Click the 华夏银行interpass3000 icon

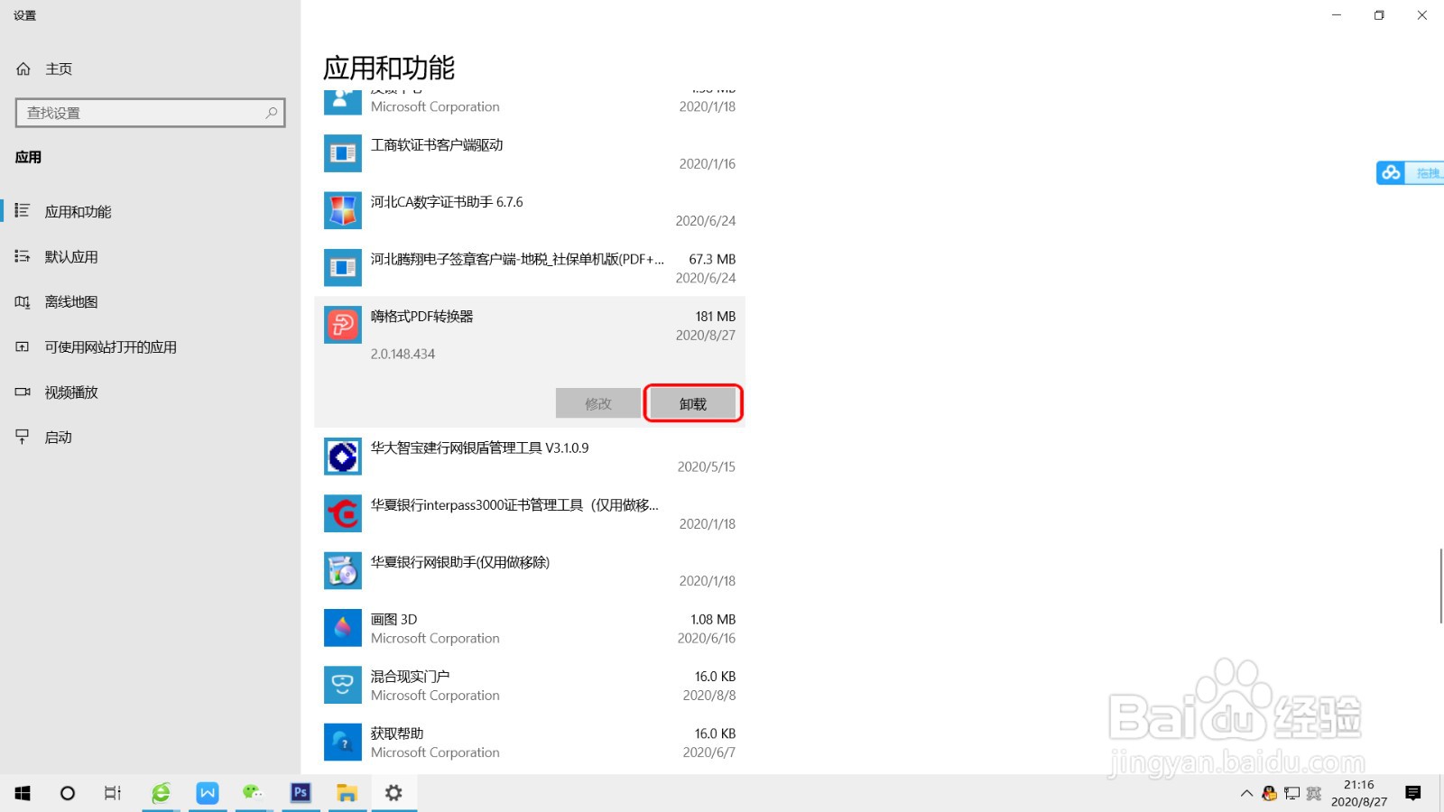coord(343,513)
